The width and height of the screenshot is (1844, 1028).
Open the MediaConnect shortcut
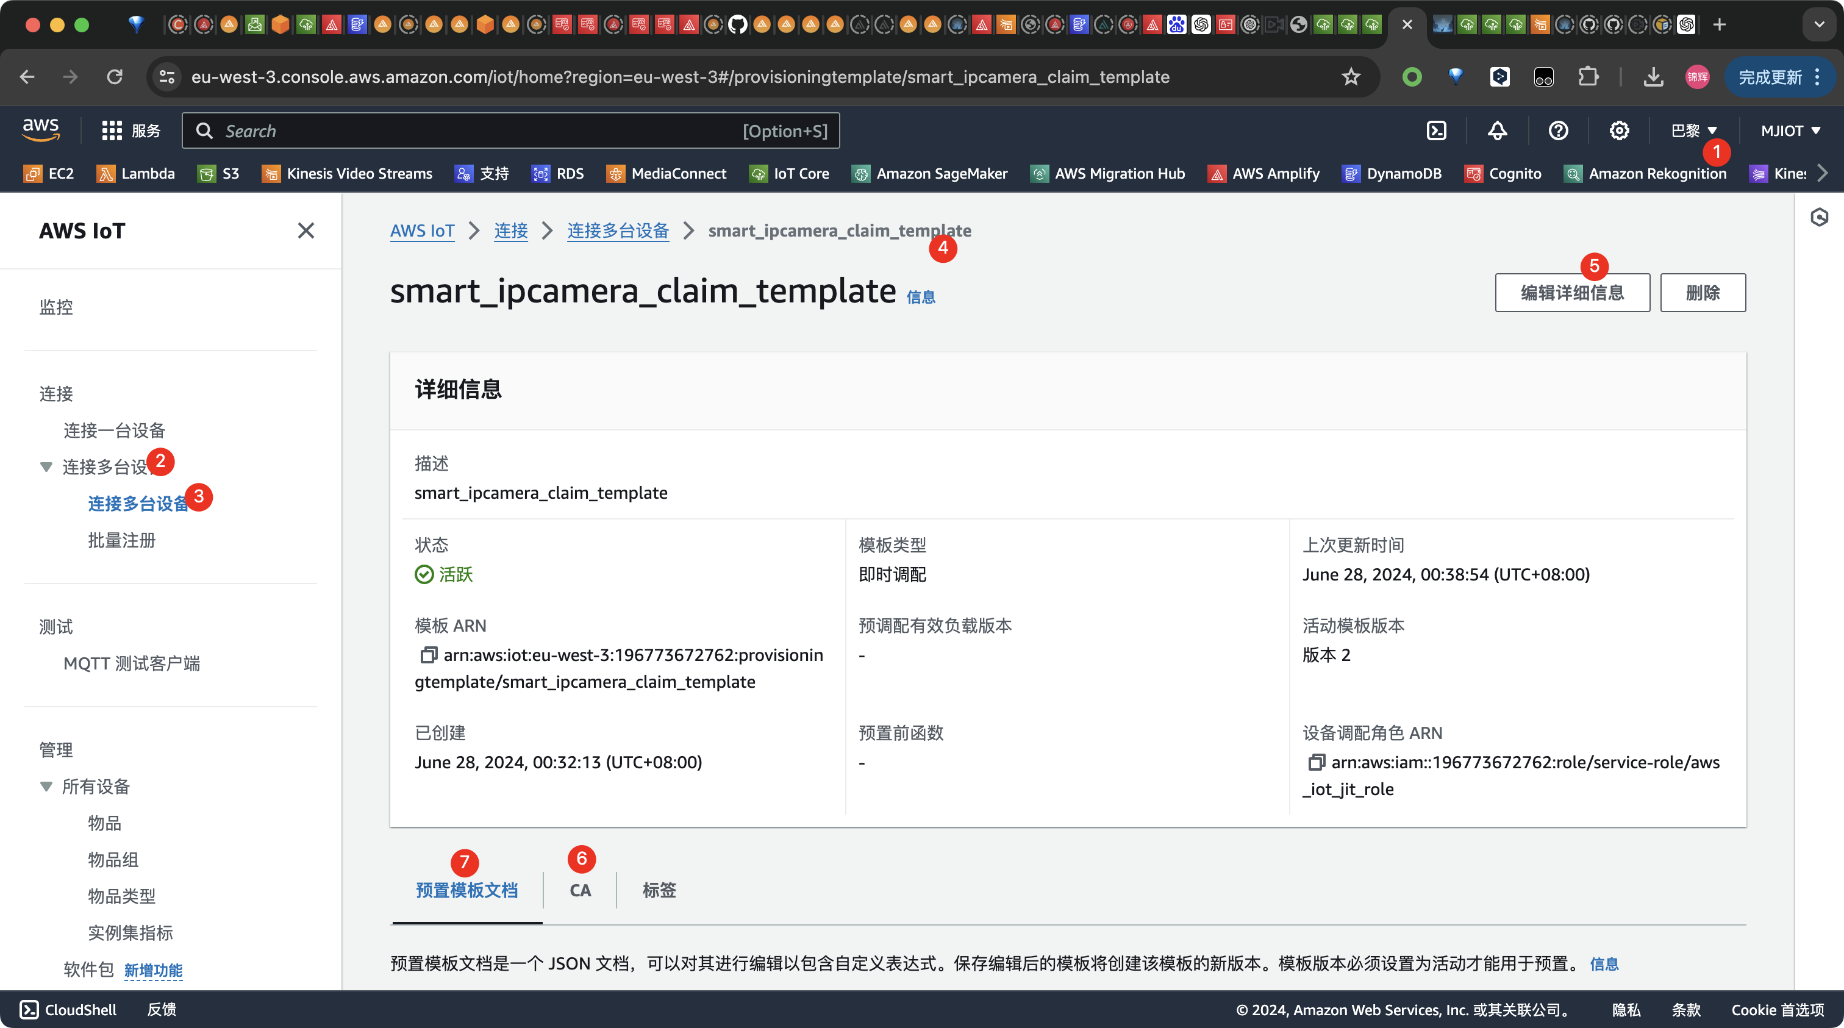click(x=666, y=173)
